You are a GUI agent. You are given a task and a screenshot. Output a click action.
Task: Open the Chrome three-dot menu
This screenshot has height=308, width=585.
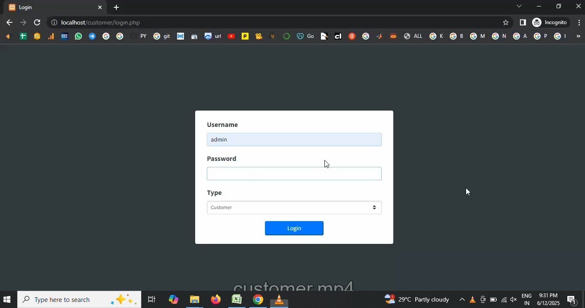(579, 22)
